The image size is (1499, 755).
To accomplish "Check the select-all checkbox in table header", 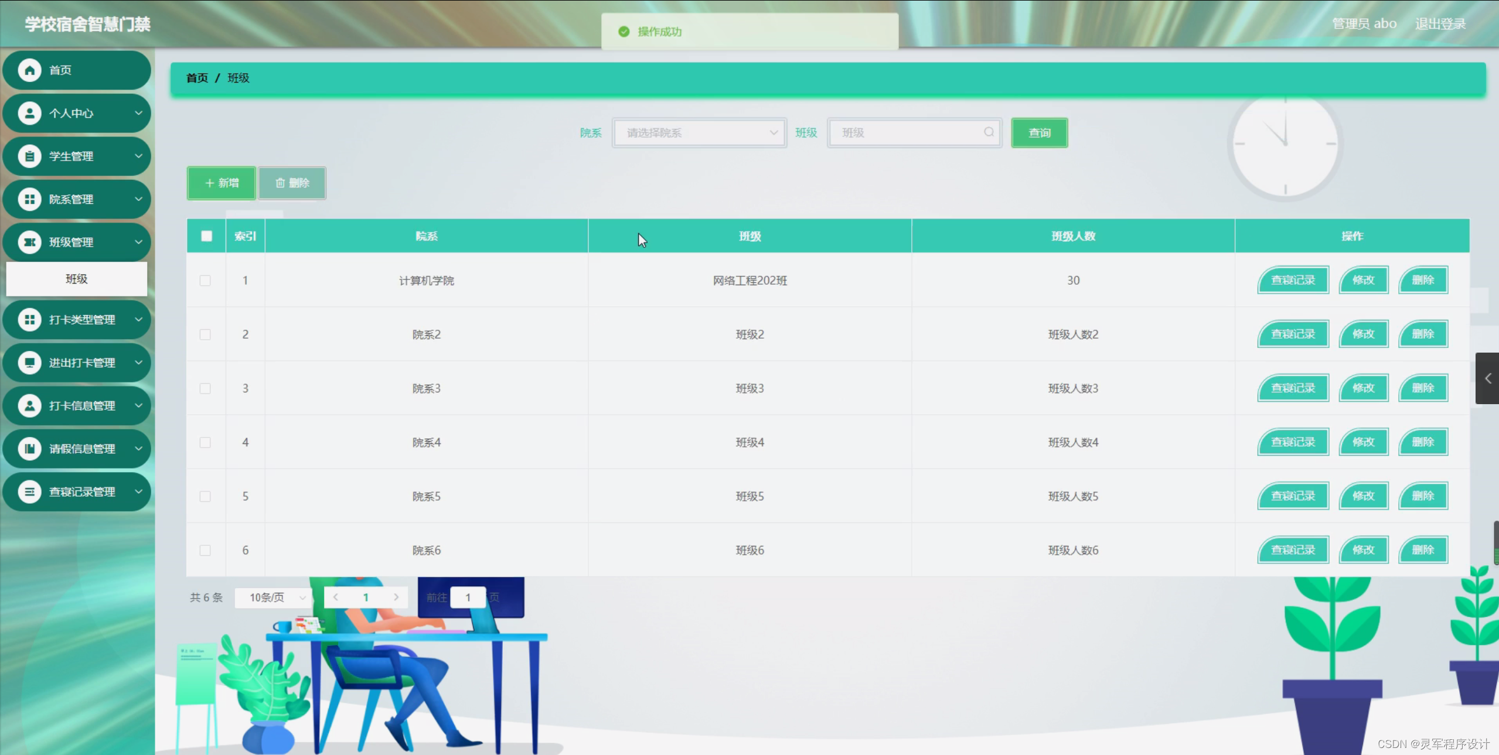I will [206, 236].
